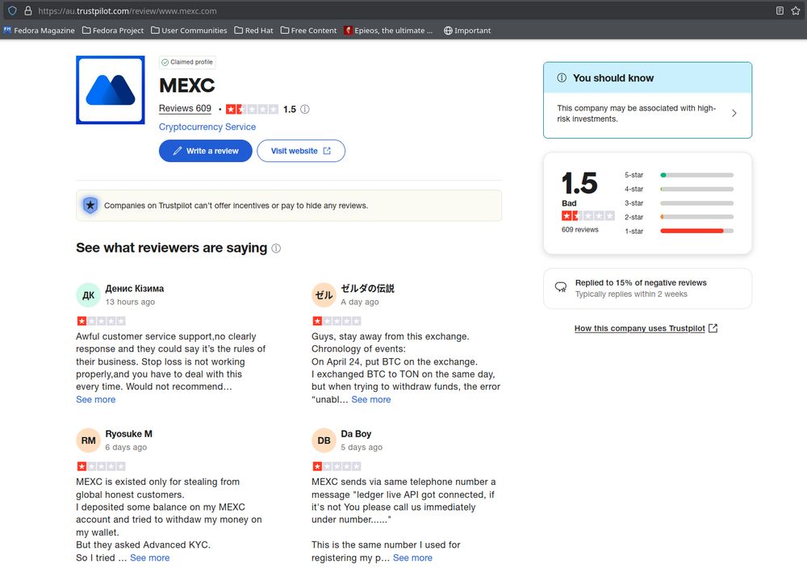Viewport: 807px width, 580px height.
Task: Open How this company uses Trustpilot link
Action: point(646,328)
